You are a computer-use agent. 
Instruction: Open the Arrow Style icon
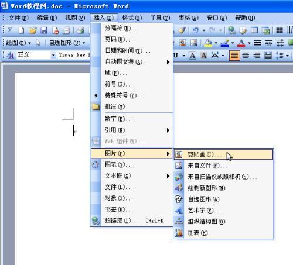[x=280, y=43]
